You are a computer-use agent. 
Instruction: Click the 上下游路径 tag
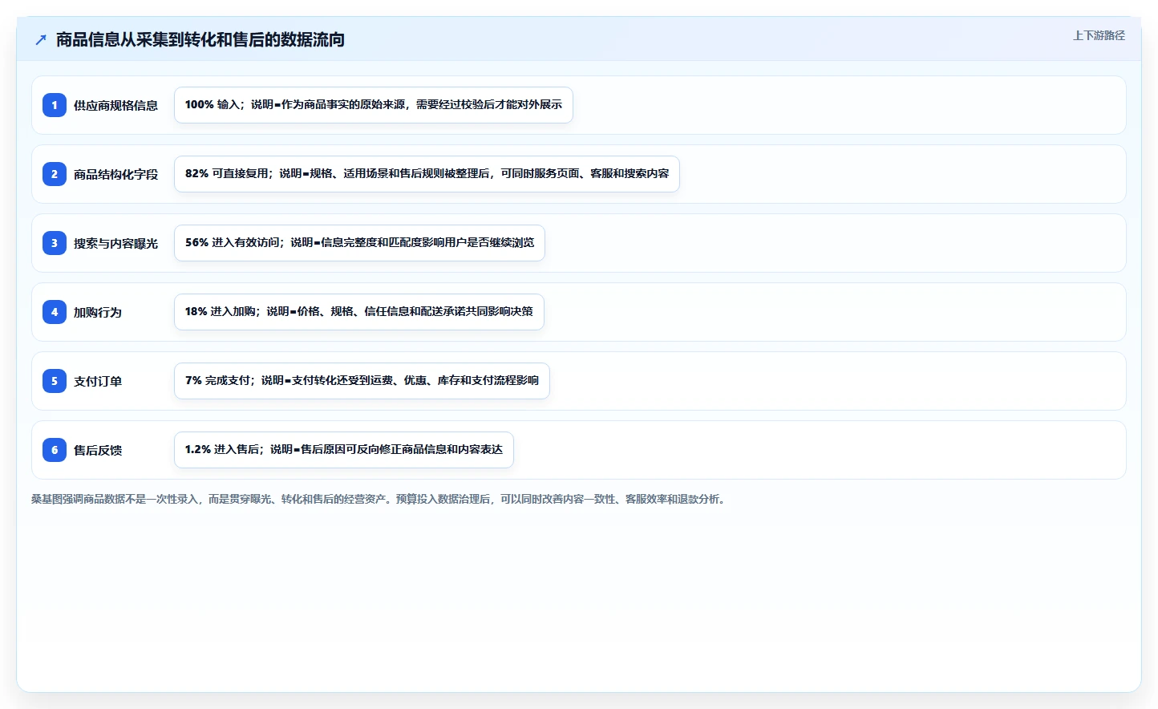[x=1099, y=35]
